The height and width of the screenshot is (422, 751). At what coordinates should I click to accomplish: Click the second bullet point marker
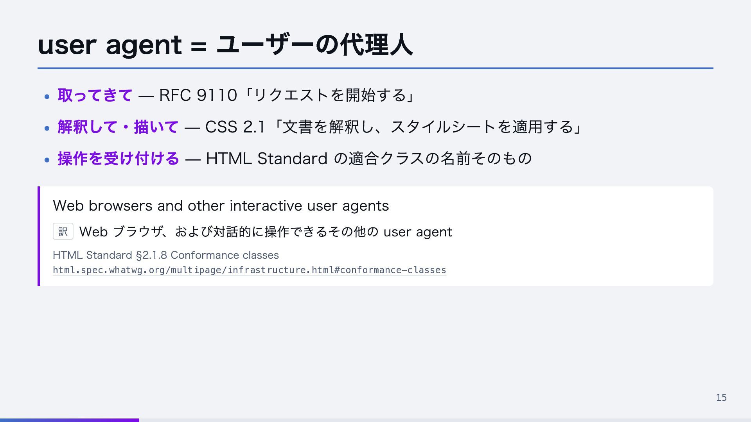47,128
